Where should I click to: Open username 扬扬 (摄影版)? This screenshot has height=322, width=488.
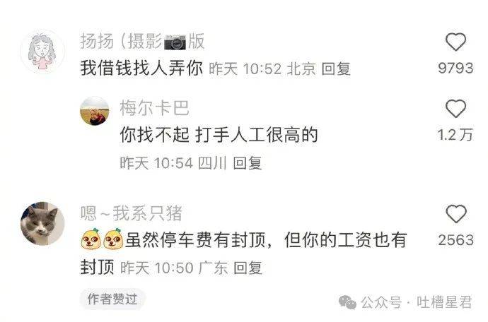pos(142,42)
